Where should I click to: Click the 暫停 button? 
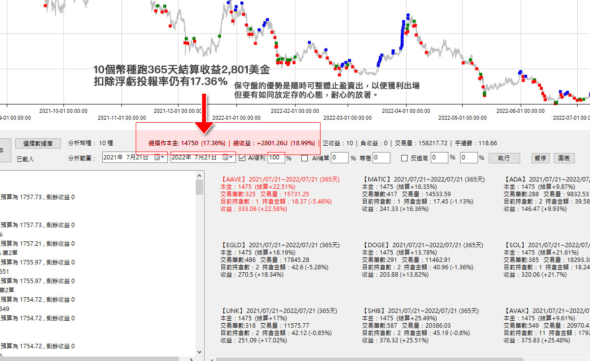tap(540, 158)
